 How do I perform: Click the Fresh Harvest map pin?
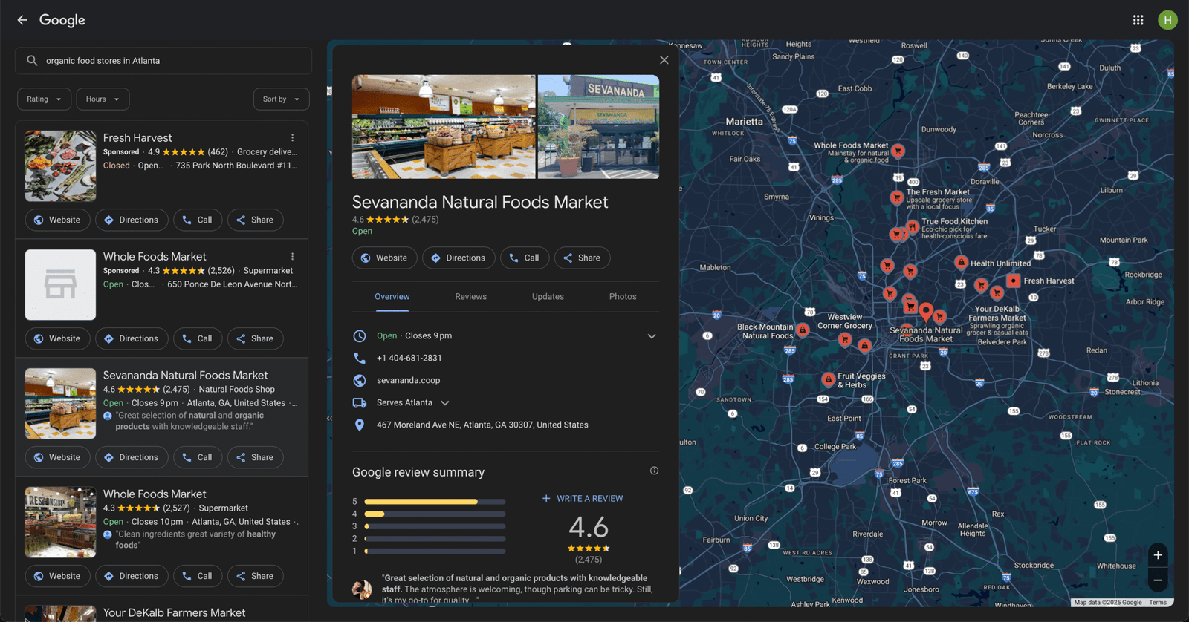pos(1013,281)
